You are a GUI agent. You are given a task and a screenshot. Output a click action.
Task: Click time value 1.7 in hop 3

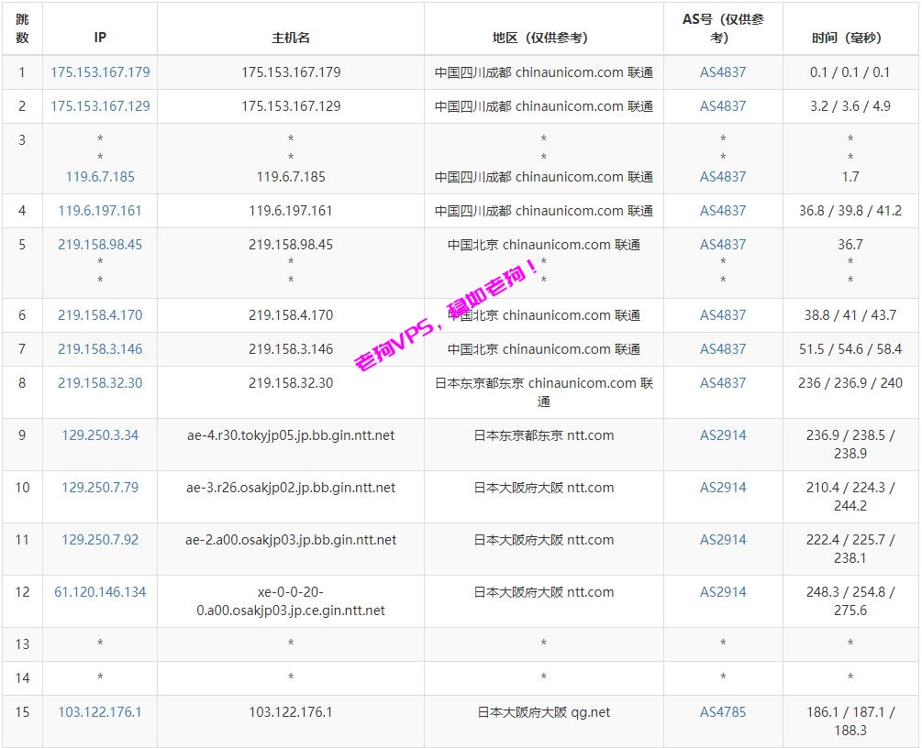[x=850, y=177]
